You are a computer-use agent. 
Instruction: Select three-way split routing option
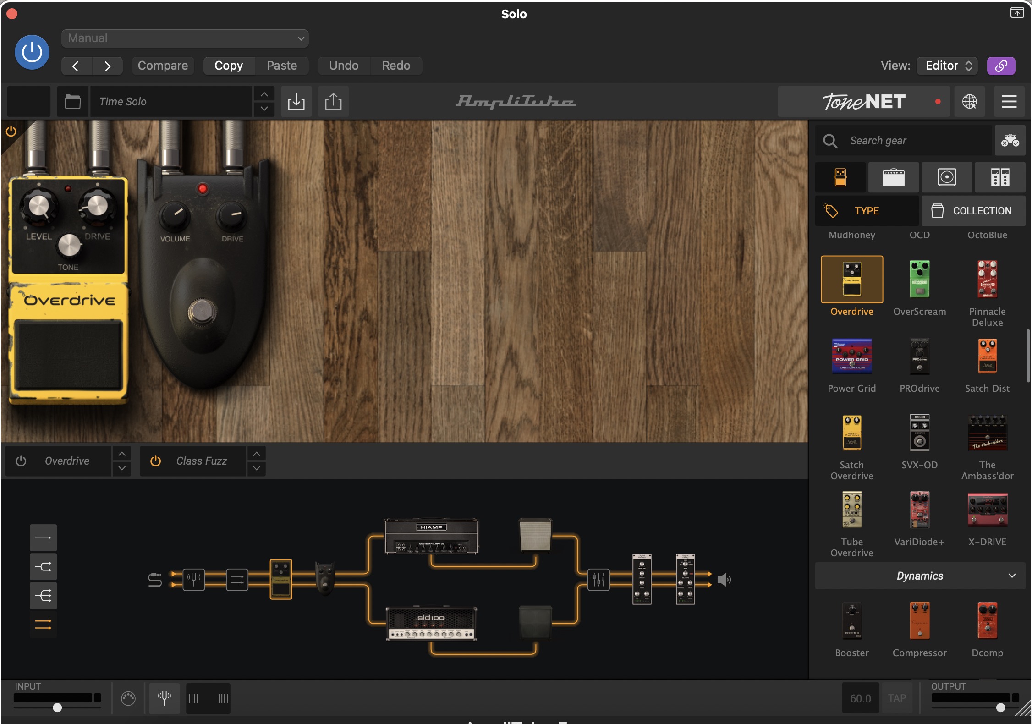44,596
